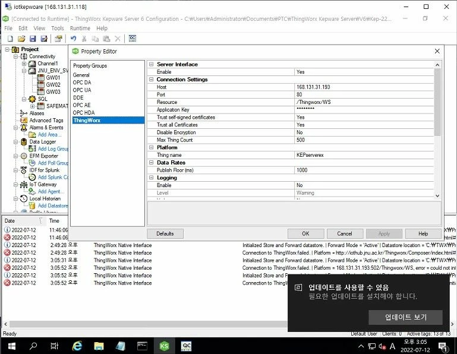The height and width of the screenshot is (354, 457).
Task: Click the Port value 80 field
Action: click(x=364, y=94)
